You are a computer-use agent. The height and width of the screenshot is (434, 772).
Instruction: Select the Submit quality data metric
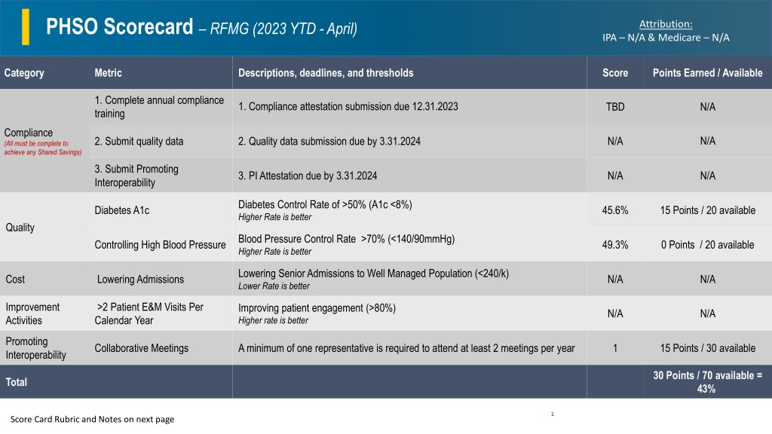coord(139,141)
